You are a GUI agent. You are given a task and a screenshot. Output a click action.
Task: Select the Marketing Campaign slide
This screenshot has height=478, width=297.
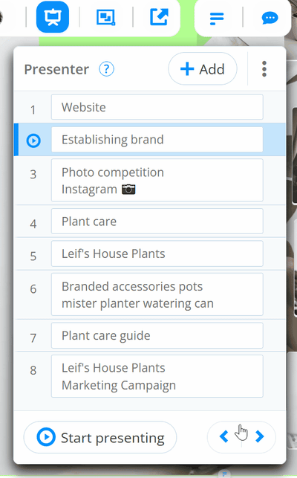[157, 376]
